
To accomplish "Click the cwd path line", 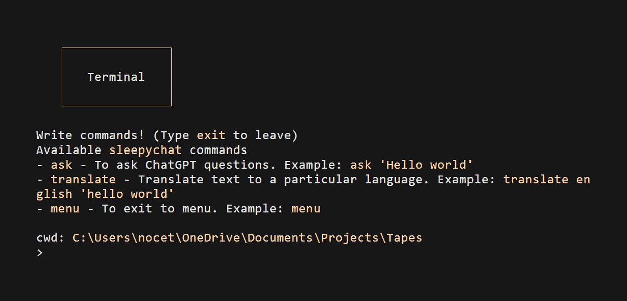I will pyautogui.click(x=228, y=237).
